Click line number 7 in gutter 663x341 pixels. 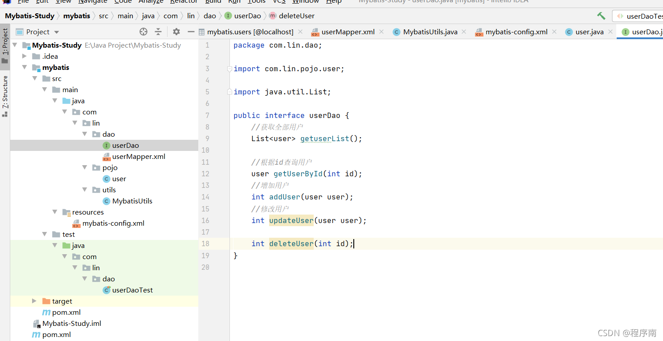207,115
